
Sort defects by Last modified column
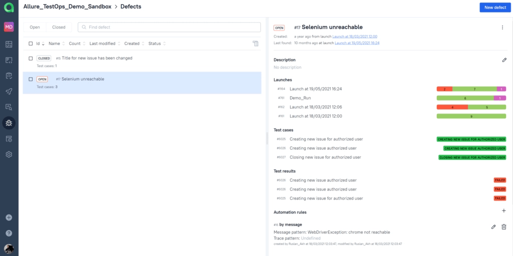104,44
